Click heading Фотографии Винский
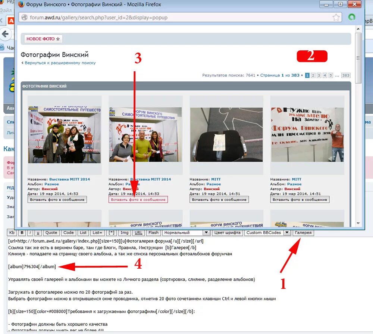Image resolution: width=373 pixels, height=334 pixels. click(x=54, y=54)
